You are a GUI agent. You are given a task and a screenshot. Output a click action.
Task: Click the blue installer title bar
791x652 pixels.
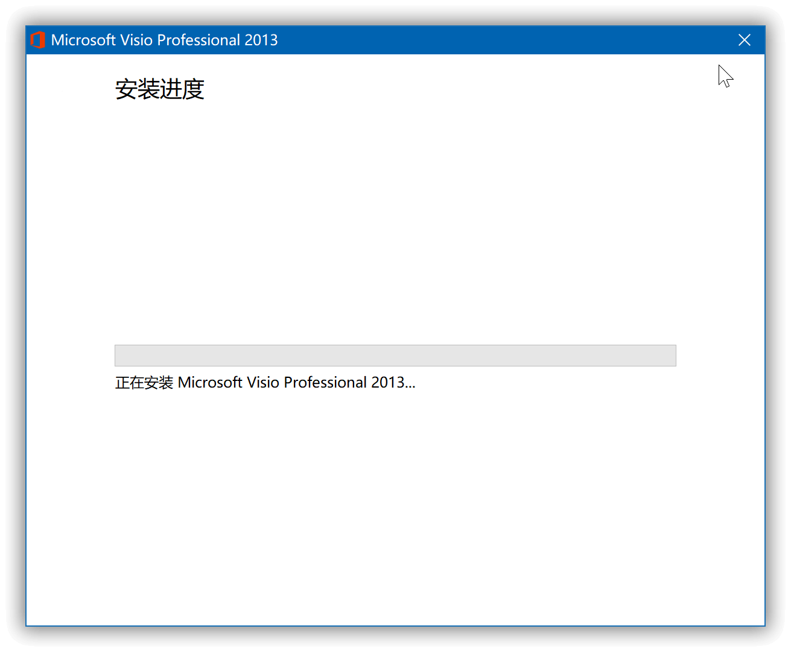[422, 40]
